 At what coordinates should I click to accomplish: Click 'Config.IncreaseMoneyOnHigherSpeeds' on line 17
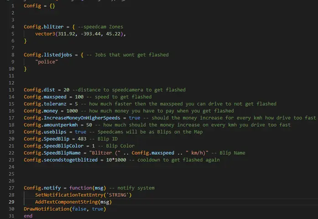coord(72,118)
